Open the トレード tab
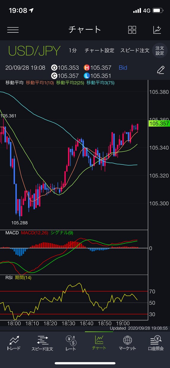Viewport: 170px width, 368px height. (14, 343)
